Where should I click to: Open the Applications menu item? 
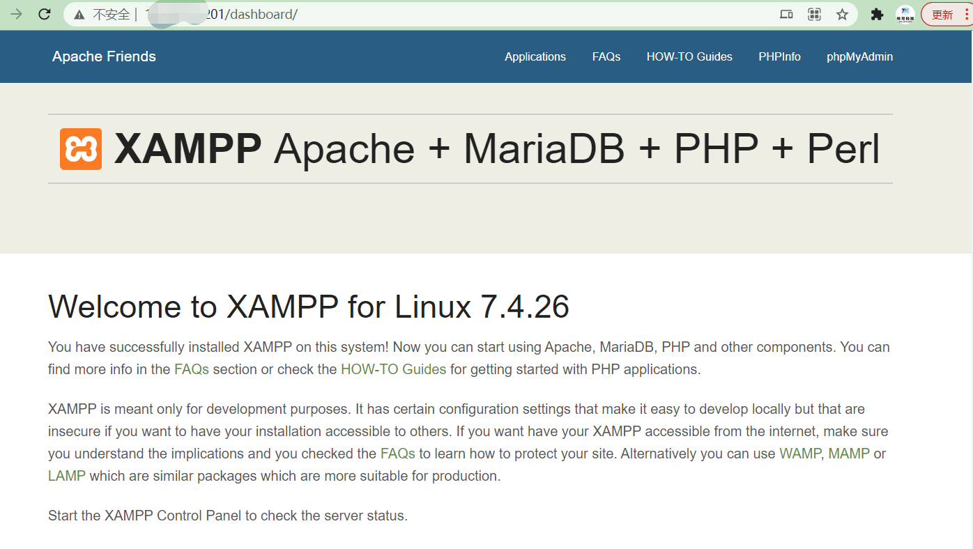pyautogui.click(x=535, y=57)
